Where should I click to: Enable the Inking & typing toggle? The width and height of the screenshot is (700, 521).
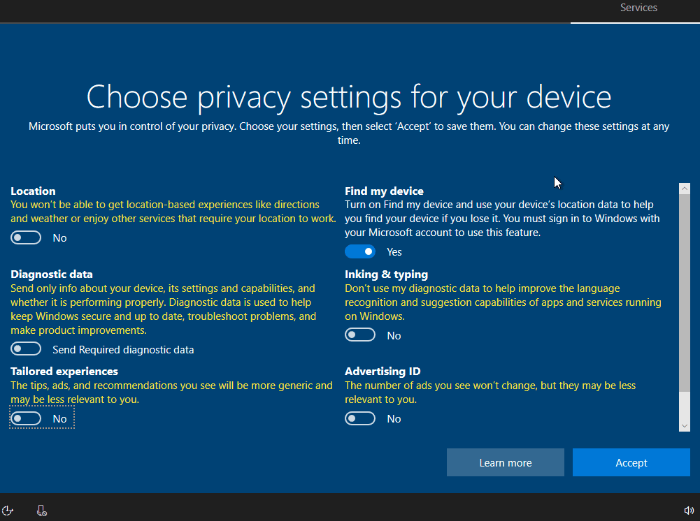click(360, 335)
